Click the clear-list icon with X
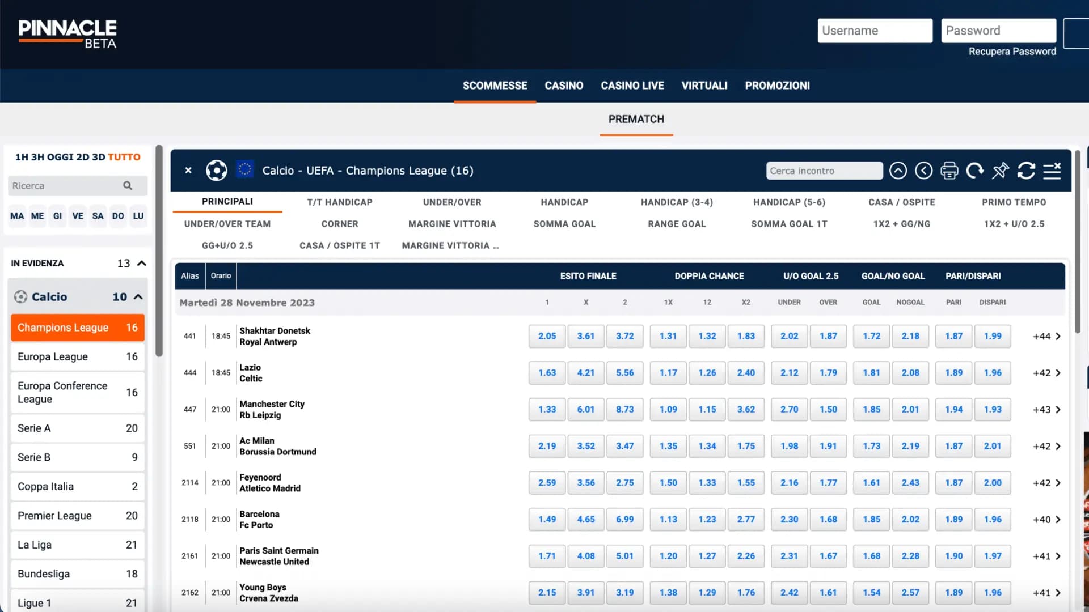The image size is (1089, 612). [x=1052, y=171]
